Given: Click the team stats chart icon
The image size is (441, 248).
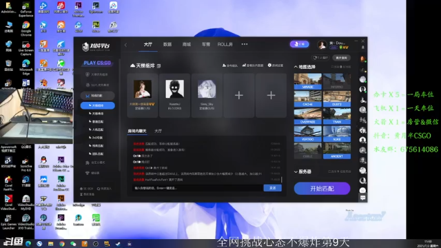Looking at the screenshot, I should [x=244, y=65].
